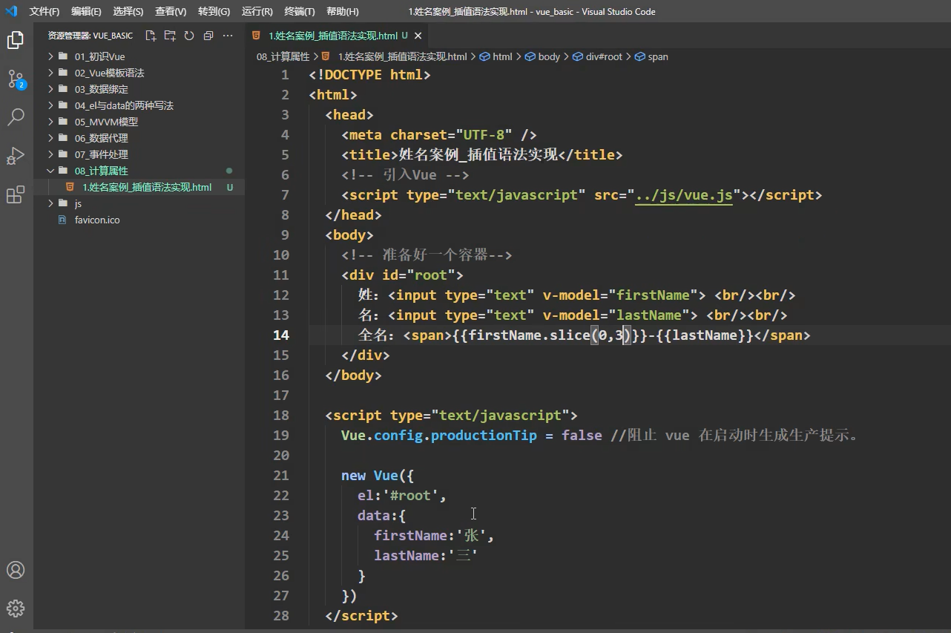Viewport: 951px width, 633px height.
Task: Open Source Control view with badge
Action: (x=16, y=79)
